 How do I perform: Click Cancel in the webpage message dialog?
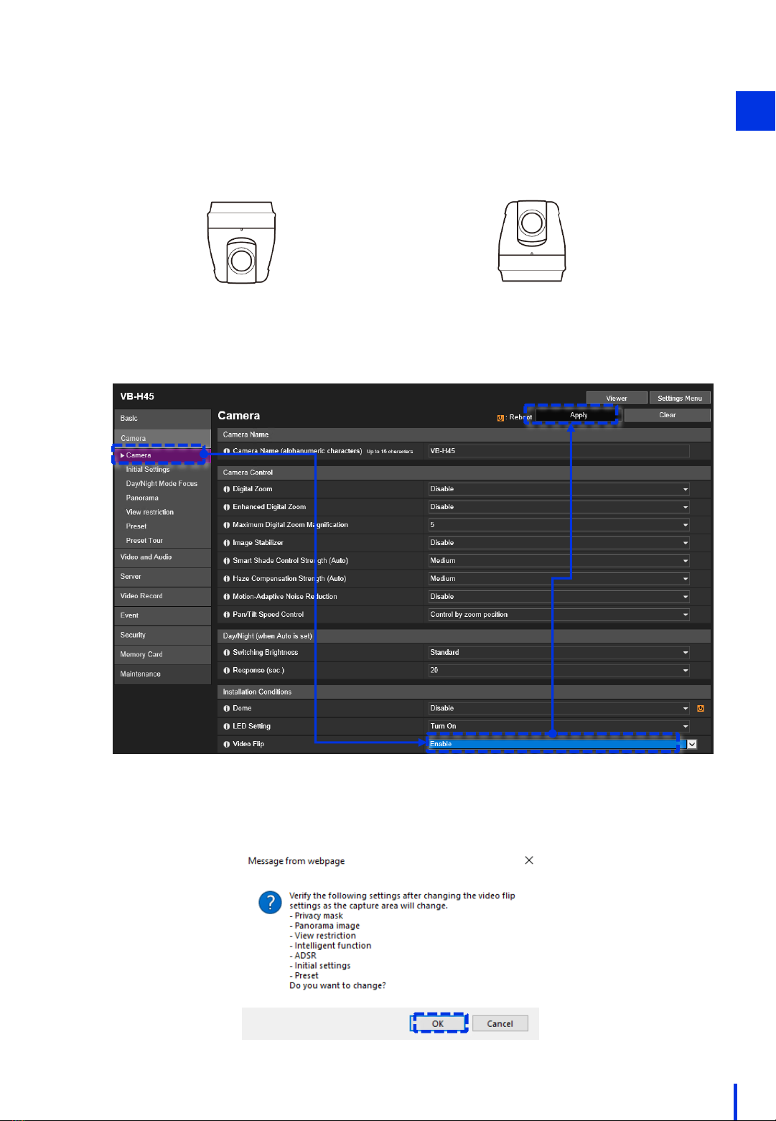point(500,1023)
